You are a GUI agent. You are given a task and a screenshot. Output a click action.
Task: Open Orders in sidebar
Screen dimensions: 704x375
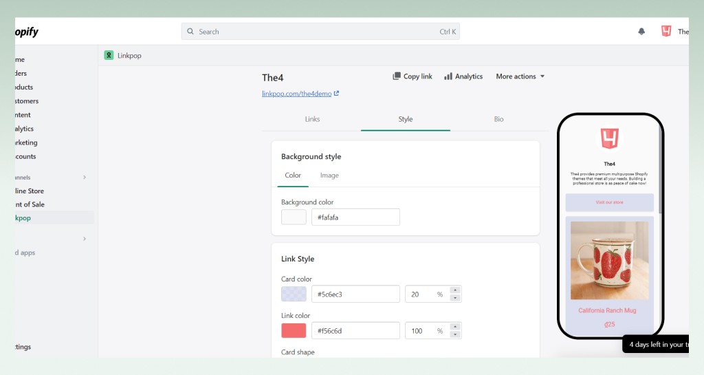coord(21,73)
